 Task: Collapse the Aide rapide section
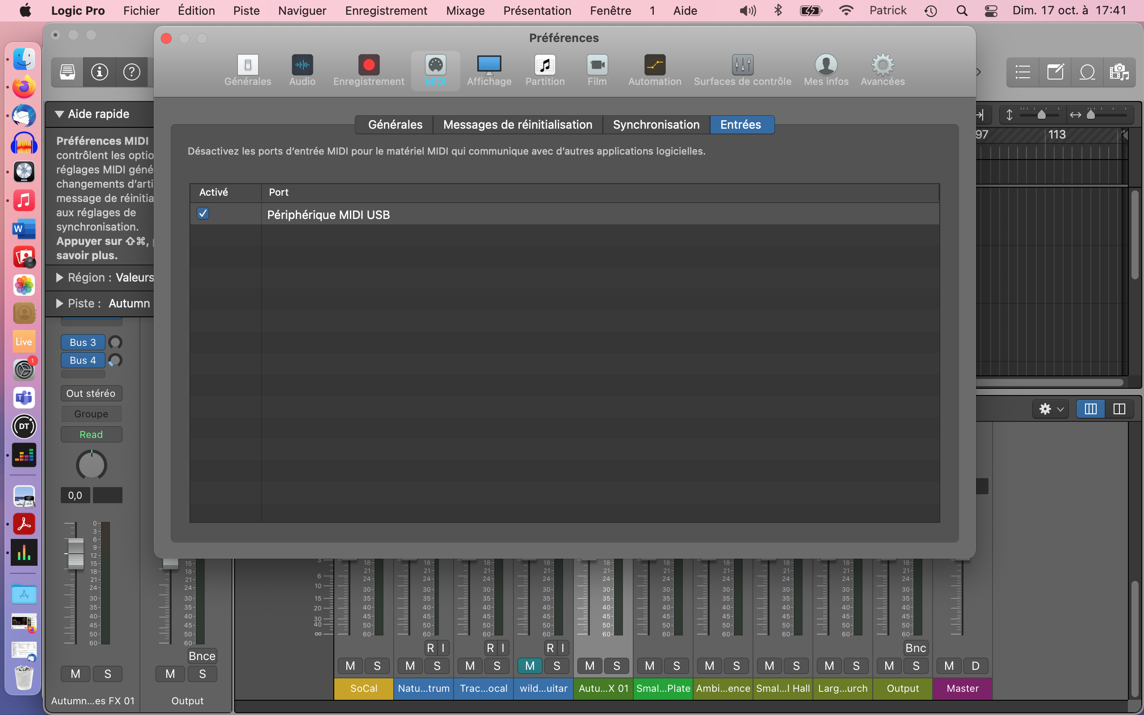(59, 114)
